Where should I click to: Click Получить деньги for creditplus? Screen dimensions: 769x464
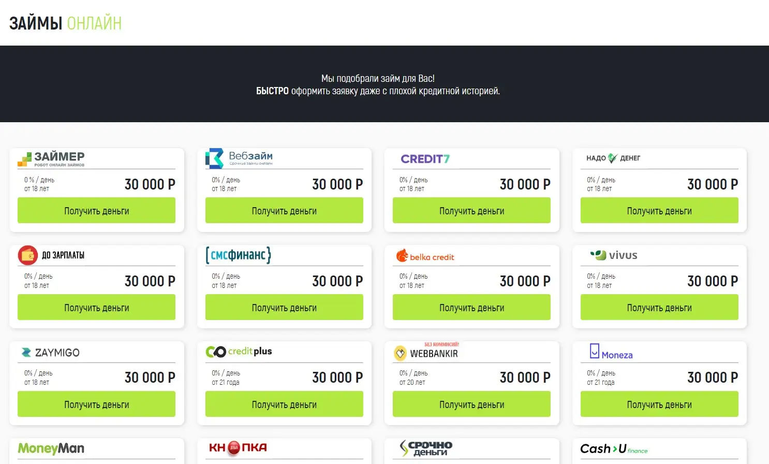coord(284,404)
